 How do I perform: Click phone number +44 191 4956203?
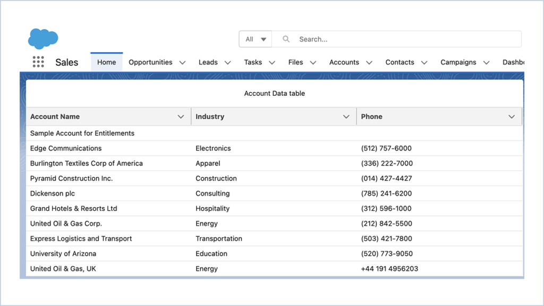coord(389,269)
